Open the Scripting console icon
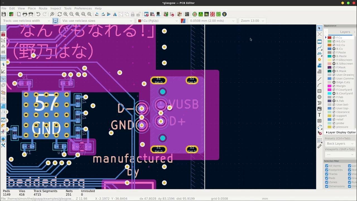 (187, 14)
